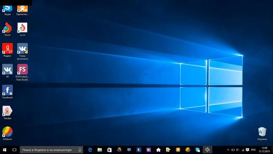Focus the Yandex search box on taskbar

click(x=51, y=150)
